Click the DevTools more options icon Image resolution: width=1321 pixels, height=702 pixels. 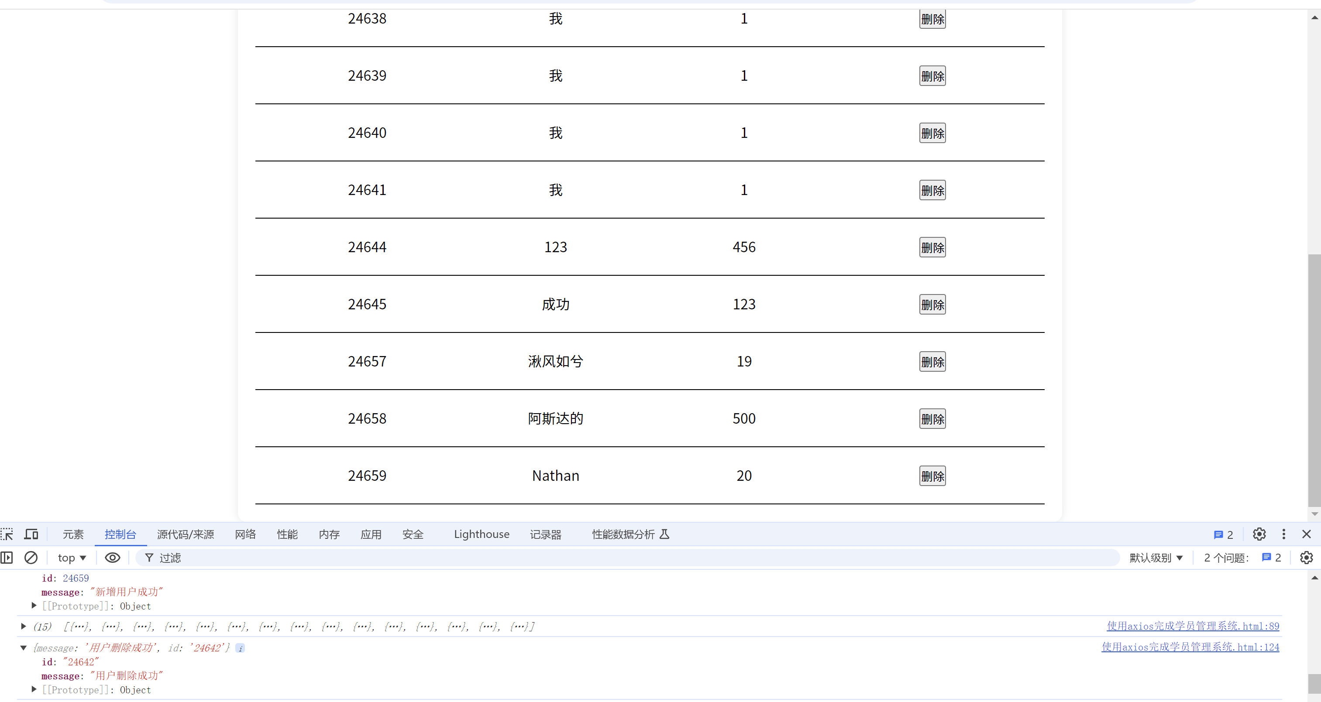(1285, 534)
